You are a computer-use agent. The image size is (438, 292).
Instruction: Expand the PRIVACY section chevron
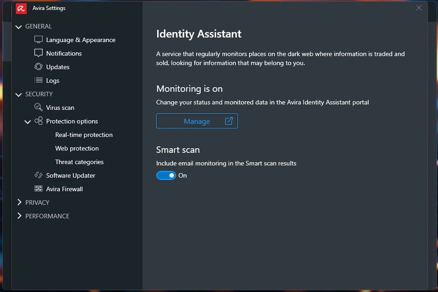click(x=19, y=202)
